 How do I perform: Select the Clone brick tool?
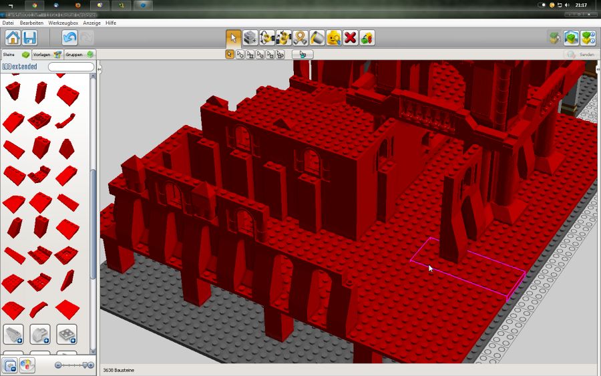pos(250,37)
